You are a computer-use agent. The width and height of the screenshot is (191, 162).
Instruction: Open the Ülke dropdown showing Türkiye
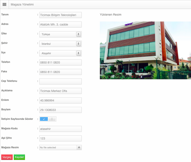tap(60, 34)
